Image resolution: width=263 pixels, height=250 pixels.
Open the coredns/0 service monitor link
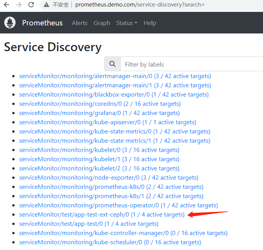[100, 104]
